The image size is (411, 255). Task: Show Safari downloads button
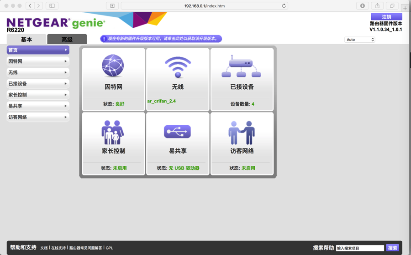tap(363, 6)
